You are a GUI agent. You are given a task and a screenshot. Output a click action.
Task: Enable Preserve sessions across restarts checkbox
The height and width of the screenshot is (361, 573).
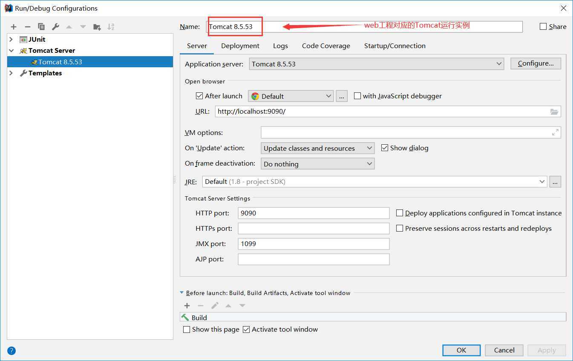pos(400,228)
